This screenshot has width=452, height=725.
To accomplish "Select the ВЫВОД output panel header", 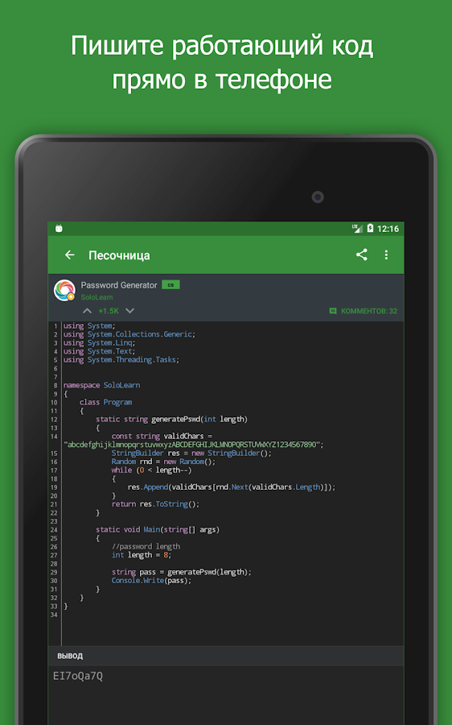I will (226, 656).
